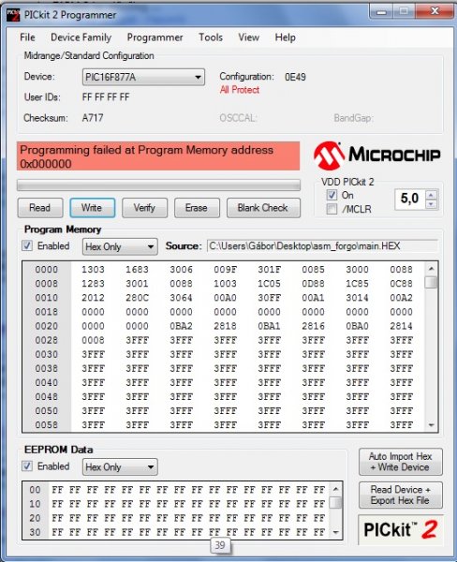
Task: Select program memory cell 3014
Action: pos(358,298)
